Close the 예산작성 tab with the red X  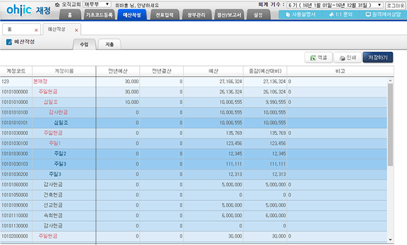click(77, 30)
